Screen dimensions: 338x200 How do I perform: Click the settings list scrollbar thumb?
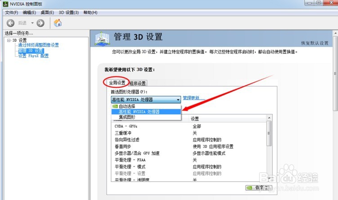pyautogui.click(x=269, y=133)
